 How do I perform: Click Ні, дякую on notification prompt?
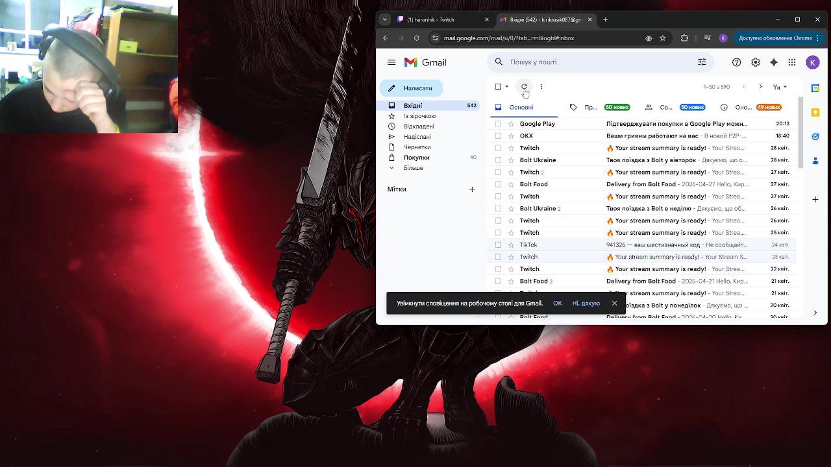point(586,304)
